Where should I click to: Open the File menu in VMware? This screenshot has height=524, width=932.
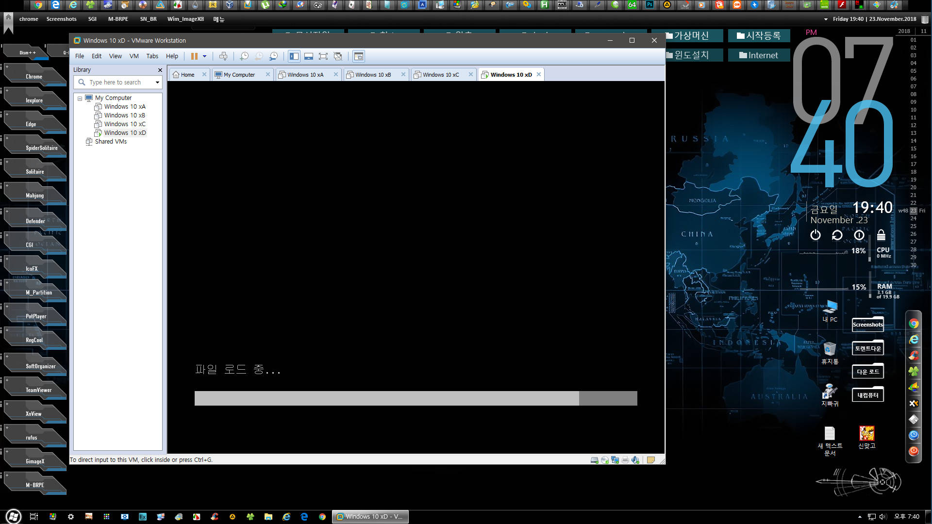(80, 56)
